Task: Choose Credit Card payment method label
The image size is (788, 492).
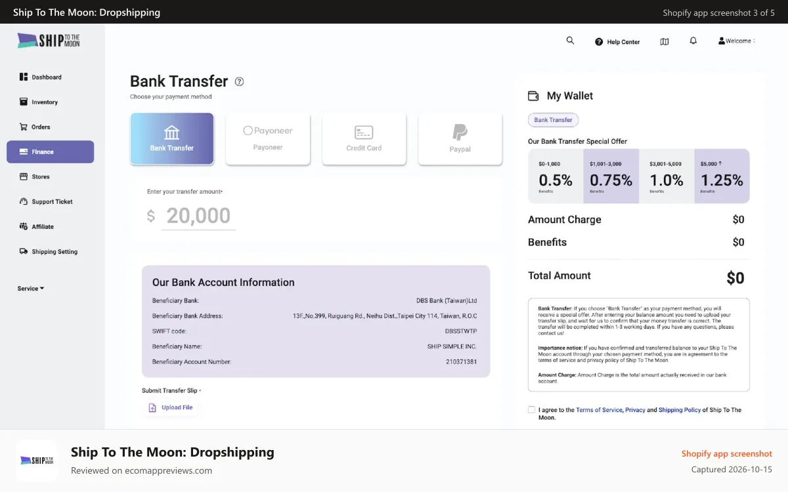Action: 364,148
